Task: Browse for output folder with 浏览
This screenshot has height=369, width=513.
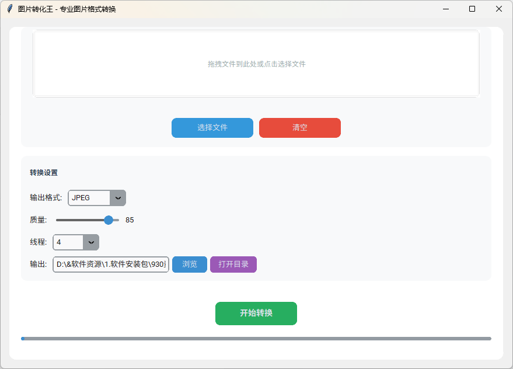Action: [190, 264]
